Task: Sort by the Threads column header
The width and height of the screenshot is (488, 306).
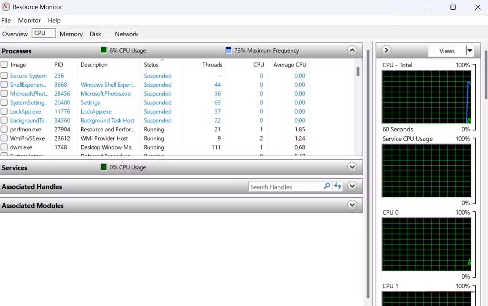Action: click(212, 65)
